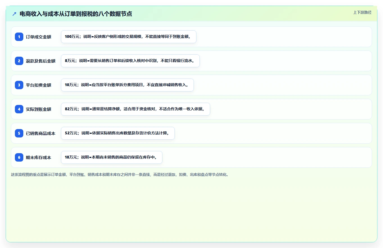The width and height of the screenshot is (383, 248).
Task: Click the arrow icon beside the title
Action: [14, 14]
